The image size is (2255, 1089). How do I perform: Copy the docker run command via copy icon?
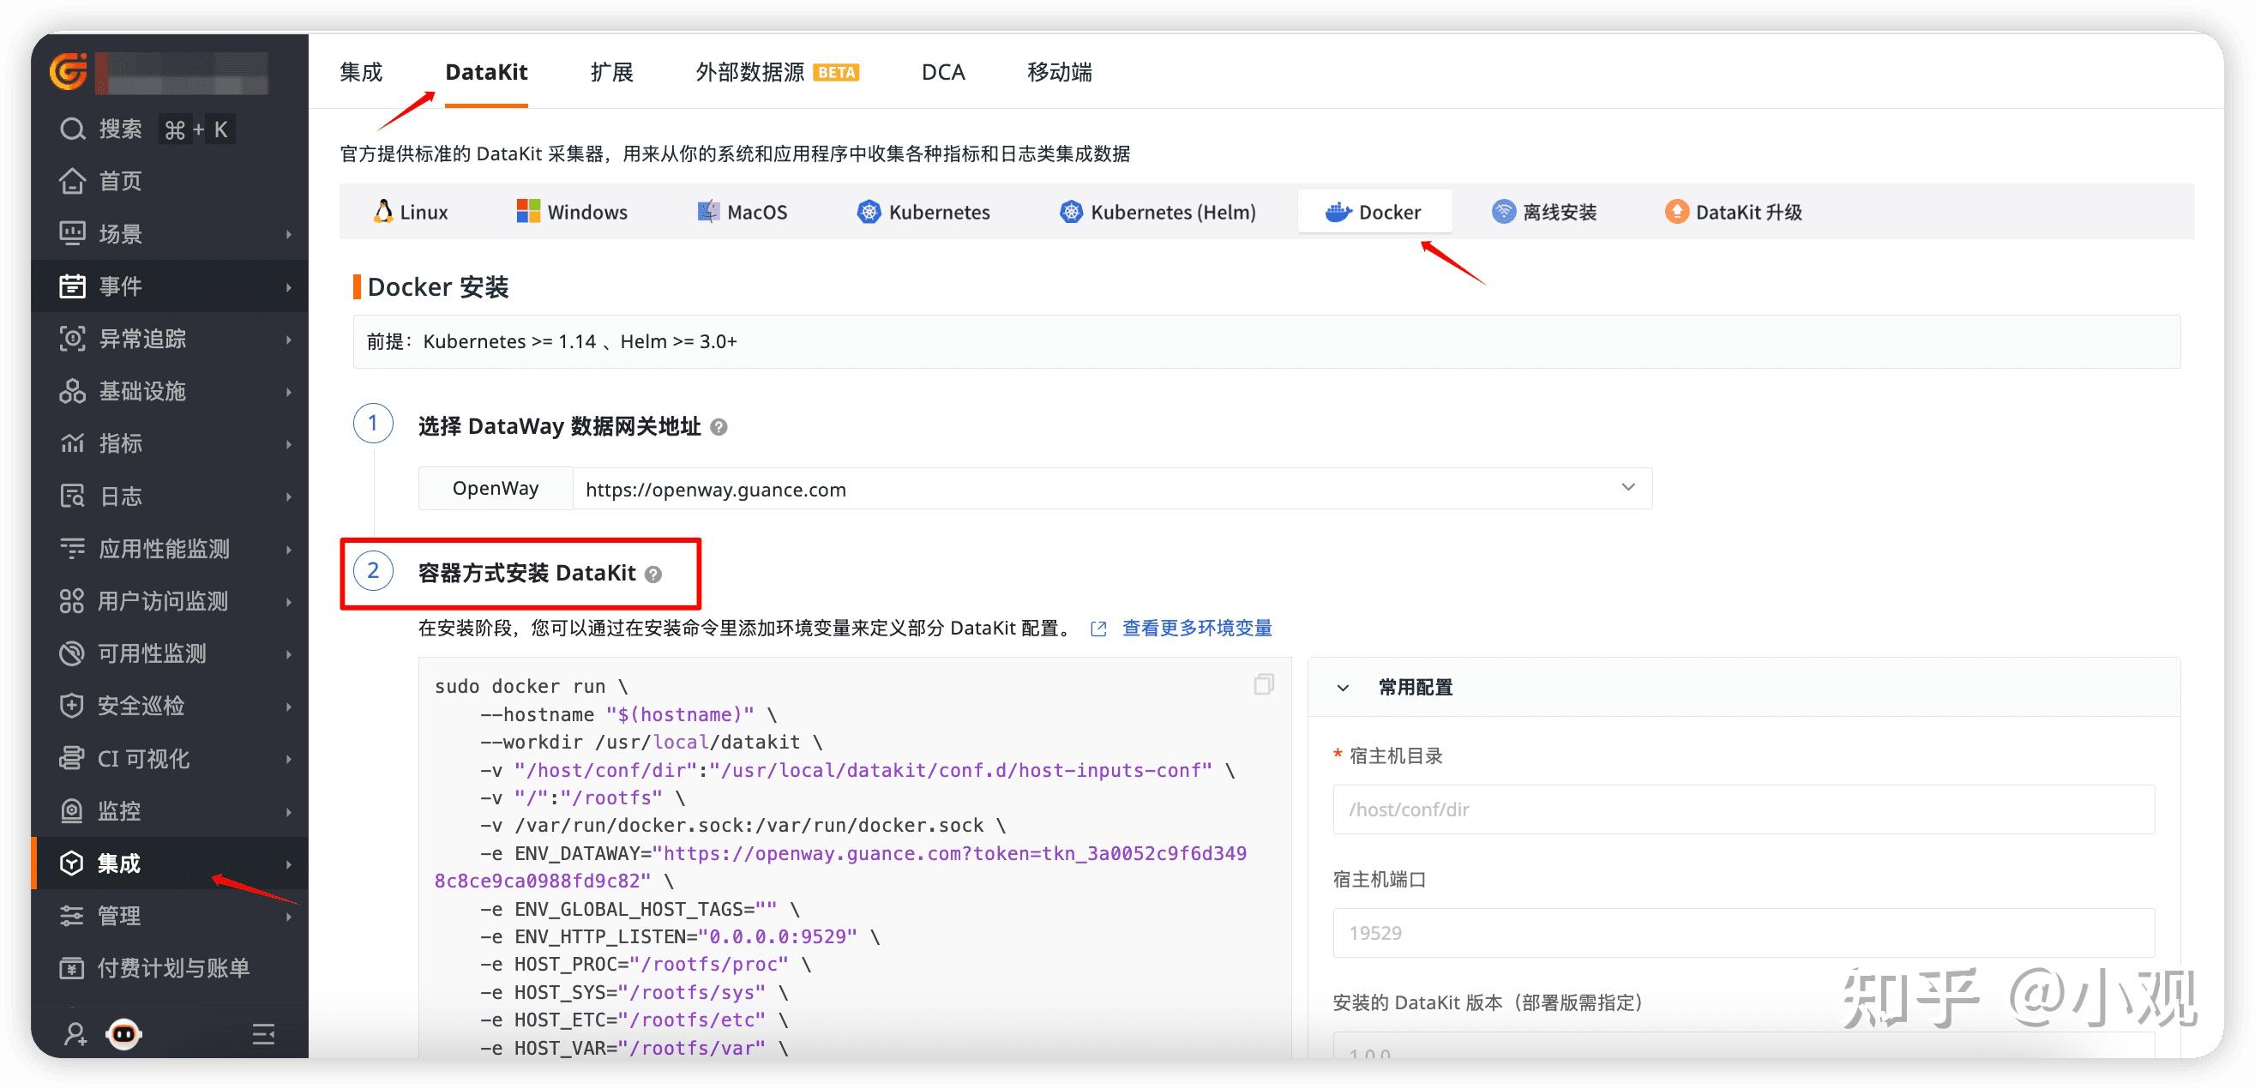tap(1263, 684)
